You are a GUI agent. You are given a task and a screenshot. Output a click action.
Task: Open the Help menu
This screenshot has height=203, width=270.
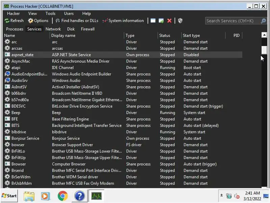(x=86, y=14)
